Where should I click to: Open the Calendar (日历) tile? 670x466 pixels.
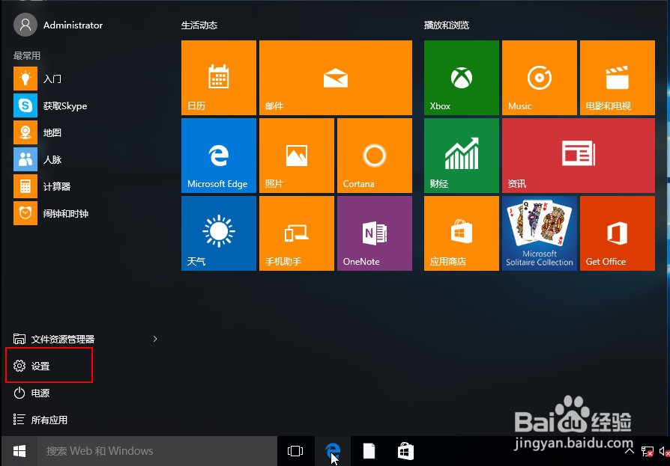coord(219,78)
